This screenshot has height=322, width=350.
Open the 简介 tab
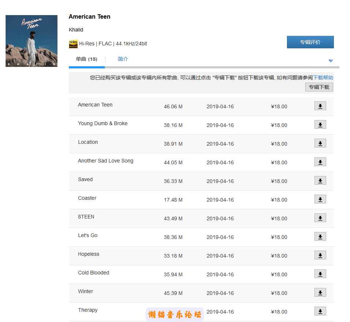pyautogui.click(x=123, y=59)
